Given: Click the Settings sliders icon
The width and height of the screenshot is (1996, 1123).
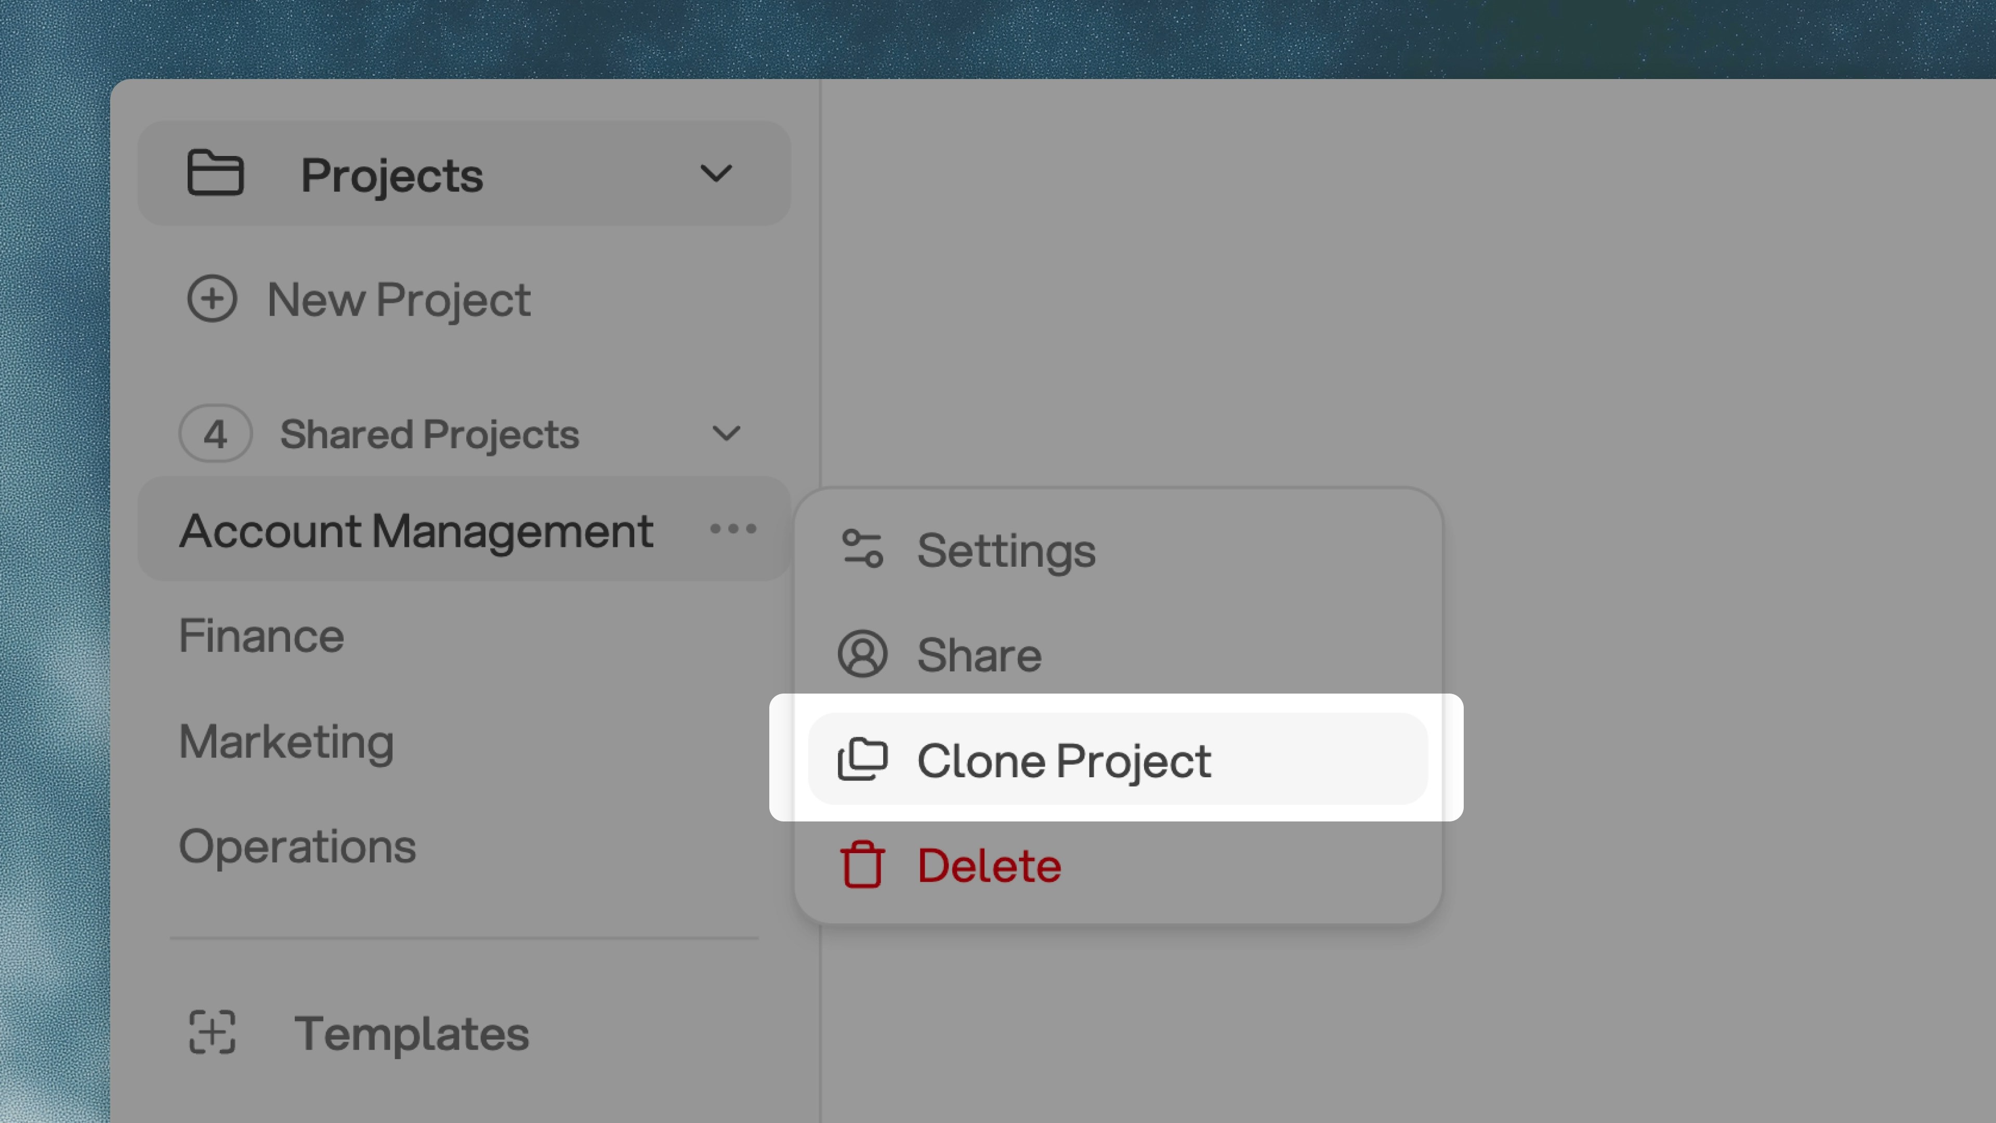Looking at the screenshot, I should (862, 550).
